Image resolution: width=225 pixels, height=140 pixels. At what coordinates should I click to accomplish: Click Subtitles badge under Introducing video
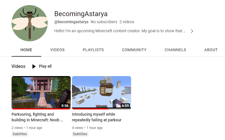click(x=80, y=134)
